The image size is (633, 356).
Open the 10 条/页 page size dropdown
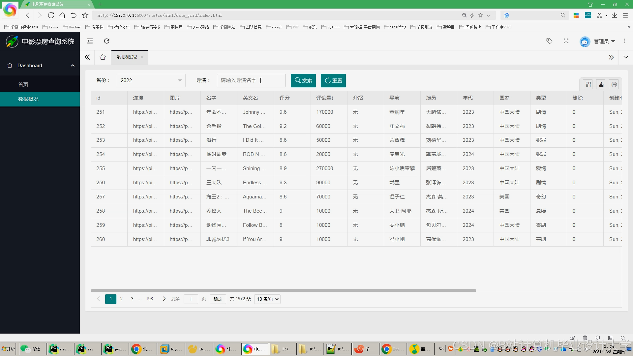coord(267,299)
